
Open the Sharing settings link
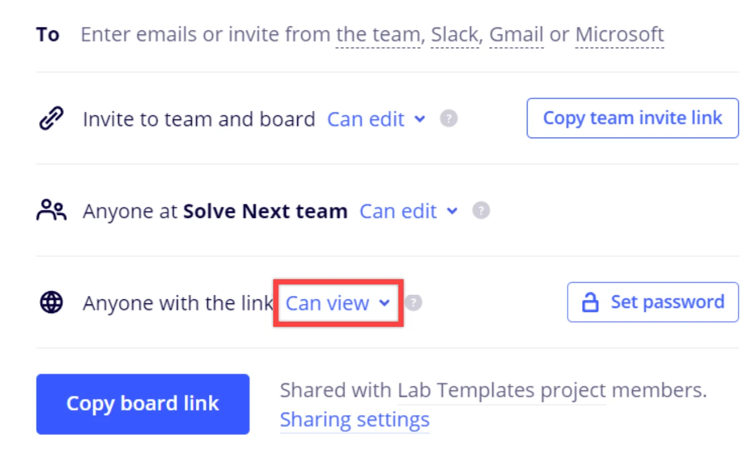click(x=355, y=419)
